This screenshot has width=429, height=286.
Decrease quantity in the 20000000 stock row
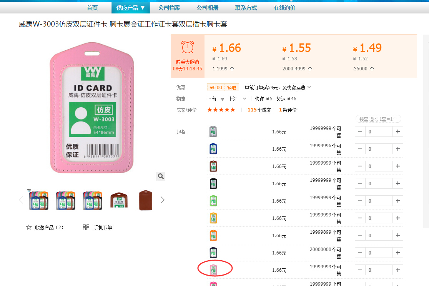(x=360, y=253)
